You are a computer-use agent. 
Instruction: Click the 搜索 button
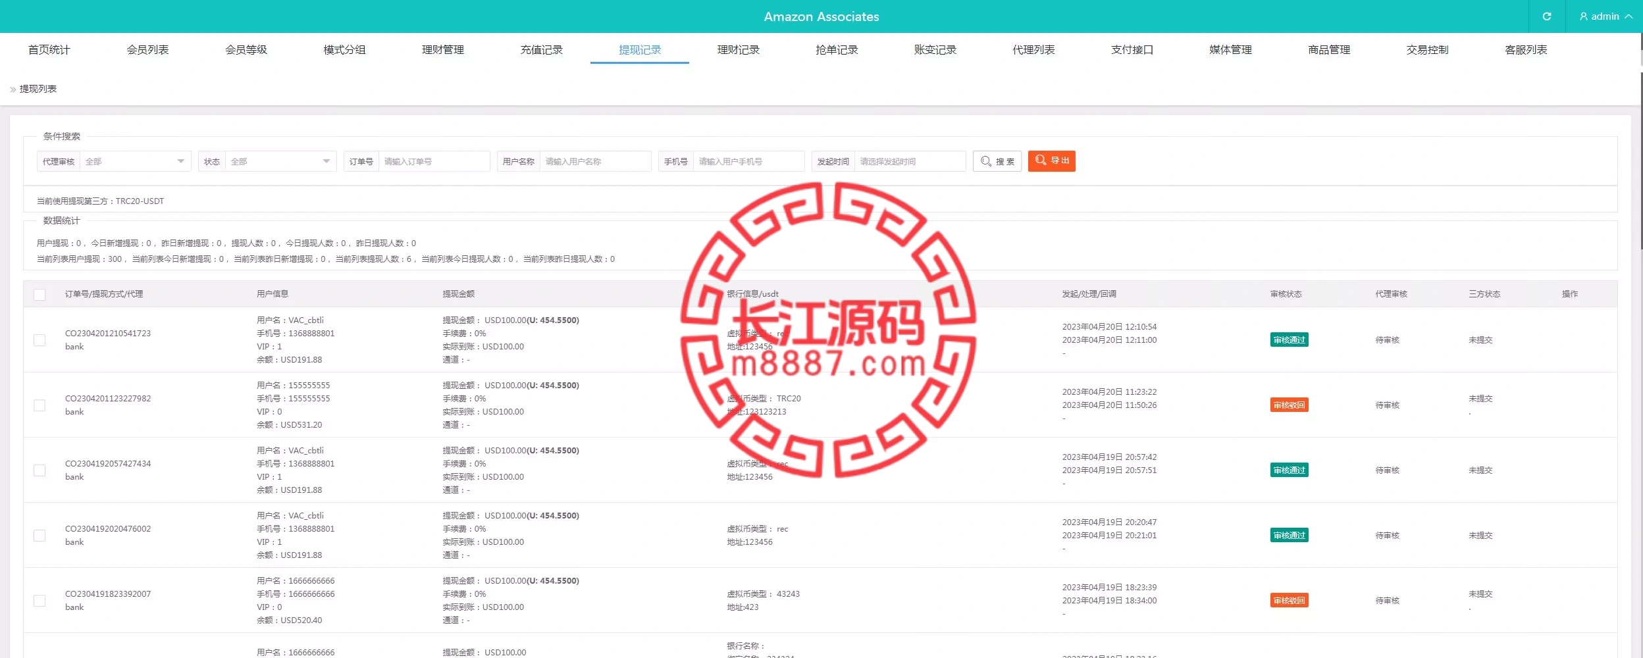coord(997,161)
